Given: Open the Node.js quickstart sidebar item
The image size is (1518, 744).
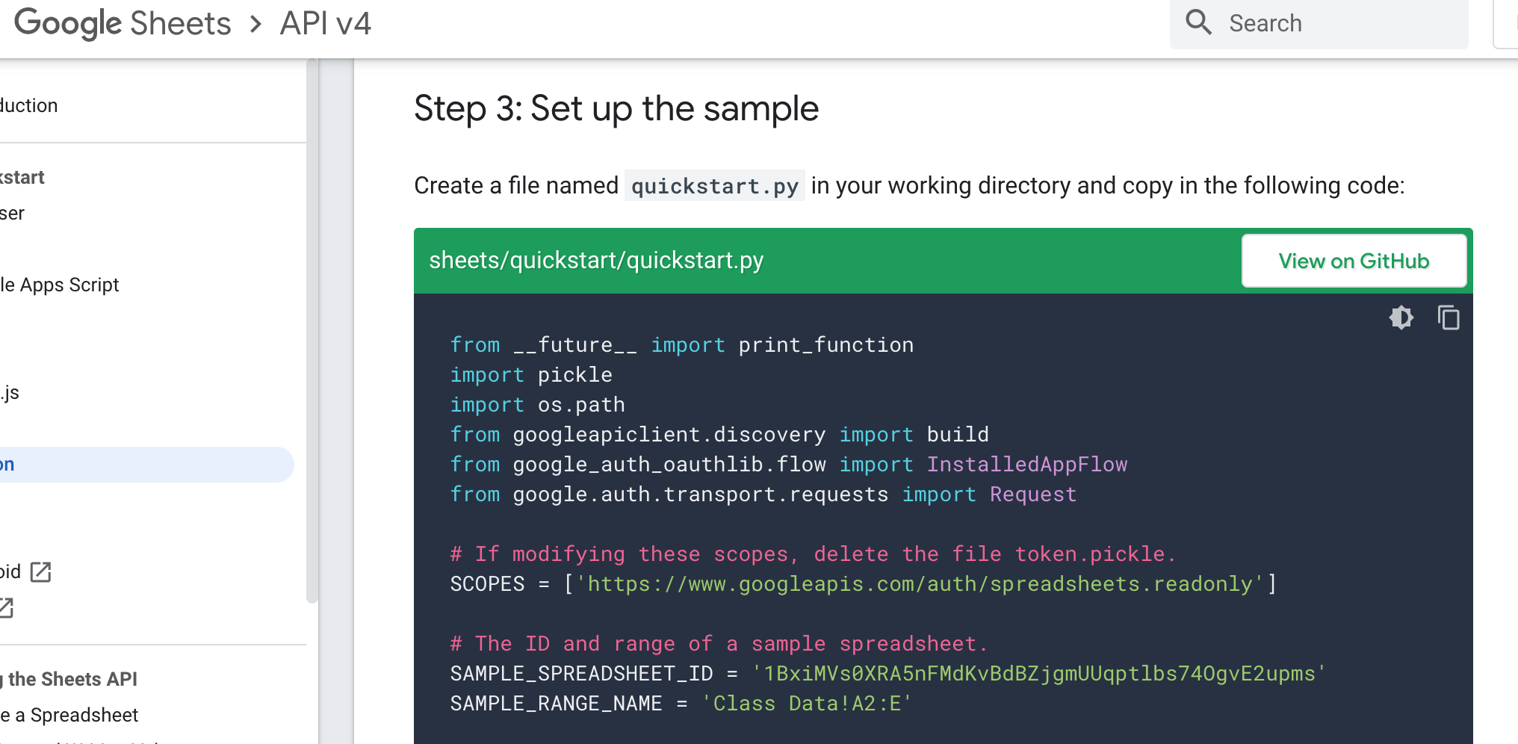Looking at the screenshot, I should coord(10,392).
